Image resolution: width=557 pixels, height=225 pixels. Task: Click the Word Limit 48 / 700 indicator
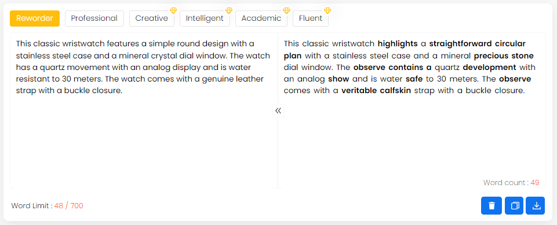point(48,206)
